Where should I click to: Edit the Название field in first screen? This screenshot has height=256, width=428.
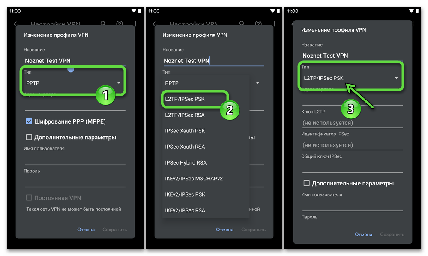coord(75,61)
